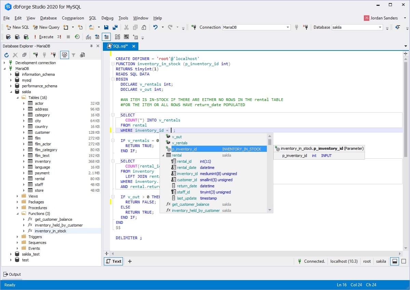Screen dimensions: 410x290
Task: Open the Comparison menu
Action: click(73, 18)
